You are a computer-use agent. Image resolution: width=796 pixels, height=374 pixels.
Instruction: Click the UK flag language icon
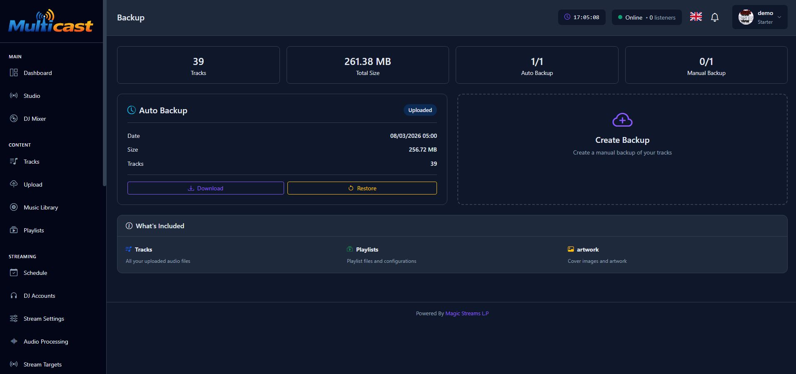[x=696, y=17]
